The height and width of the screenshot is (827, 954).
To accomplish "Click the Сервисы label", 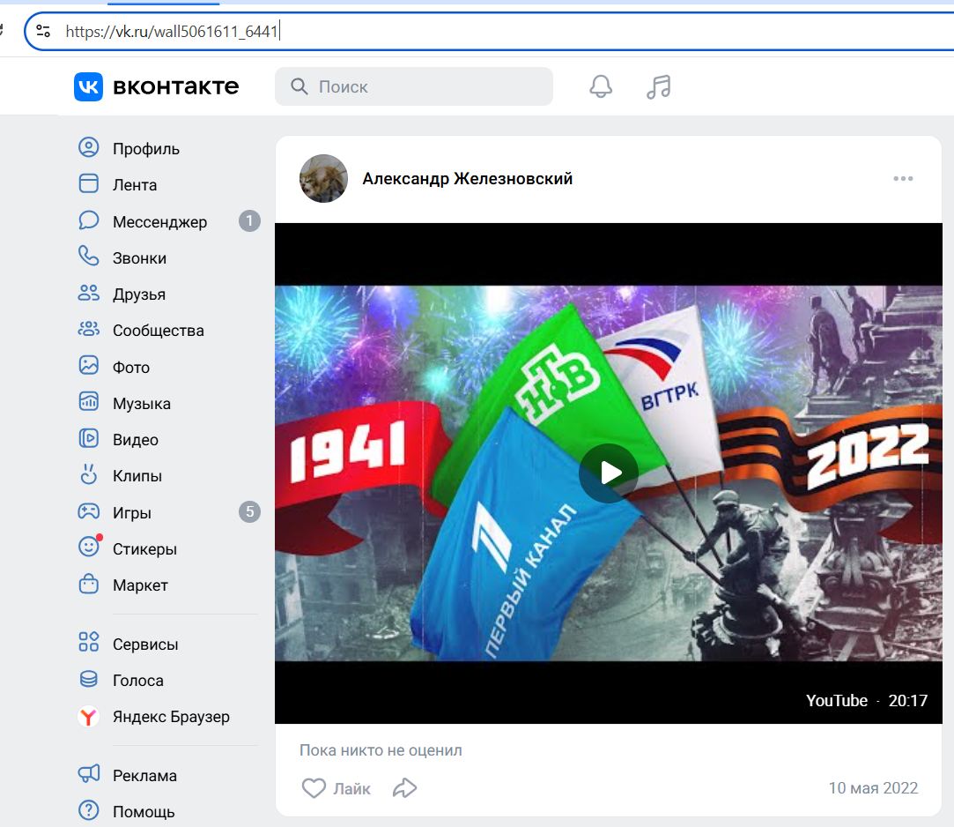I will [145, 644].
